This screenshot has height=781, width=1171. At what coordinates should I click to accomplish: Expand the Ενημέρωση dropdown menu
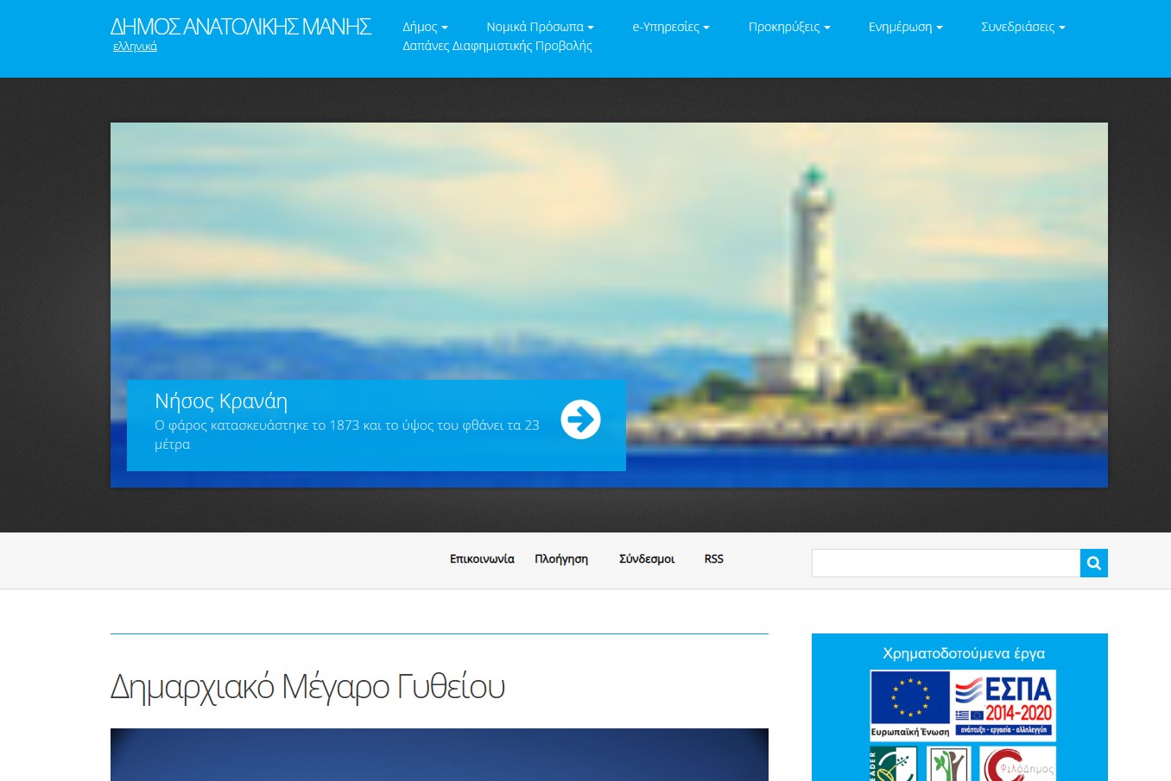coord(906,27)
